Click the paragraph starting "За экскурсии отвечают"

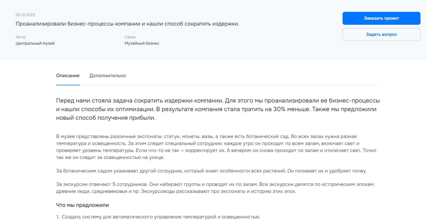pyautogui.click(x=215, y=188)
